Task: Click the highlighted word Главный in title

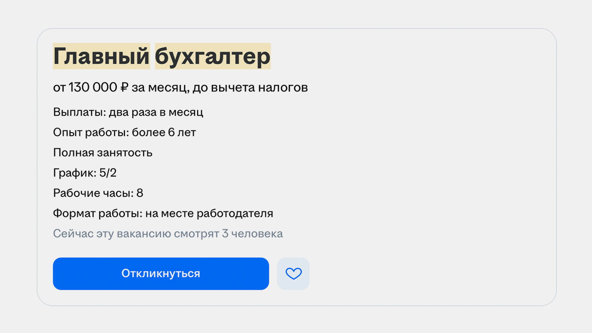Action: tap(101, 56)
